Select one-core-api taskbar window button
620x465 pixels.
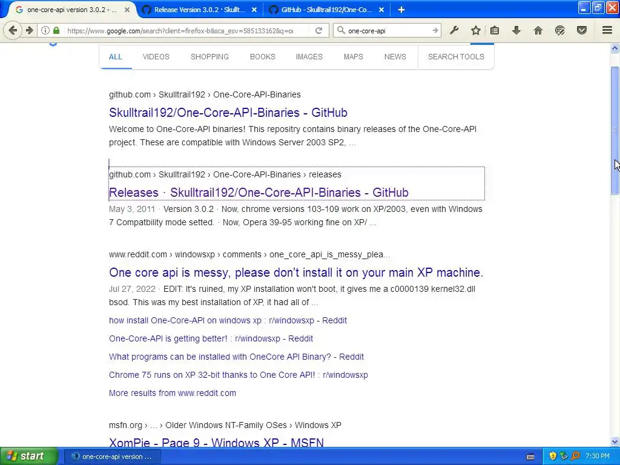point(112,457)
